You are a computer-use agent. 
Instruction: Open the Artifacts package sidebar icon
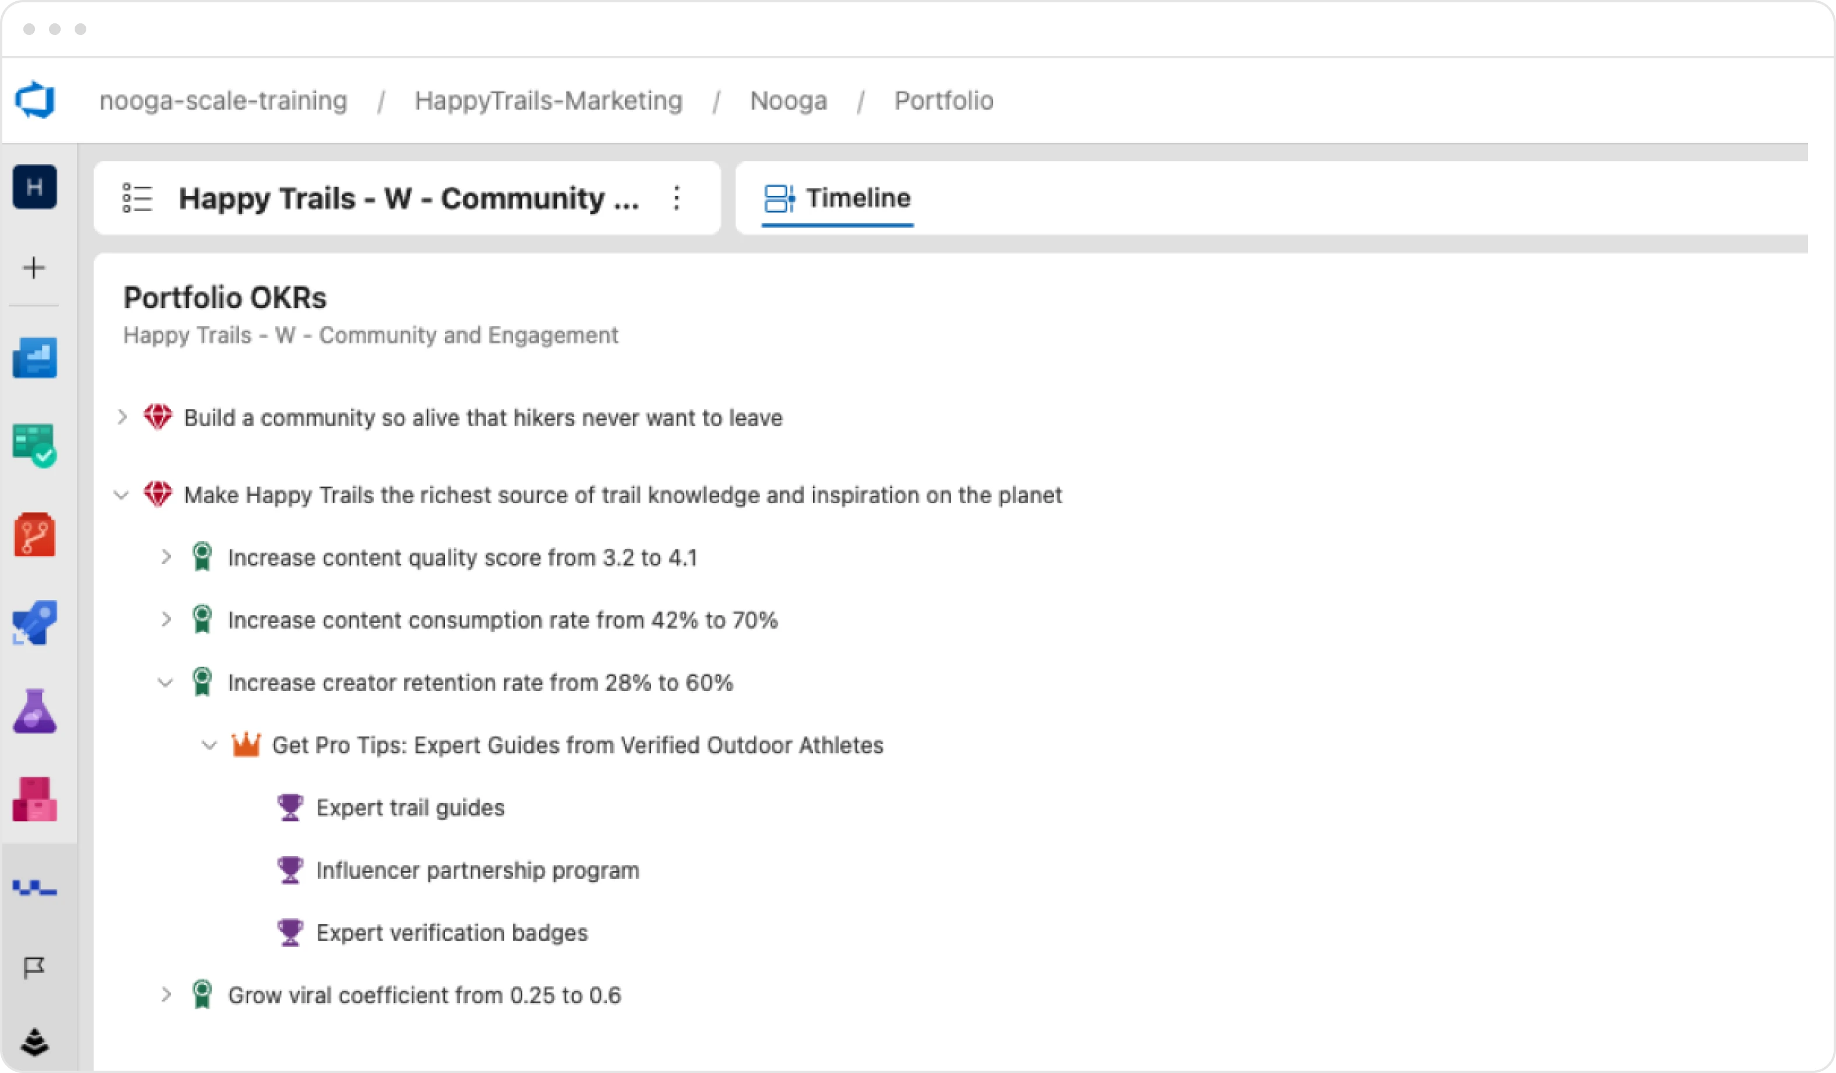[x=34, y=799]
